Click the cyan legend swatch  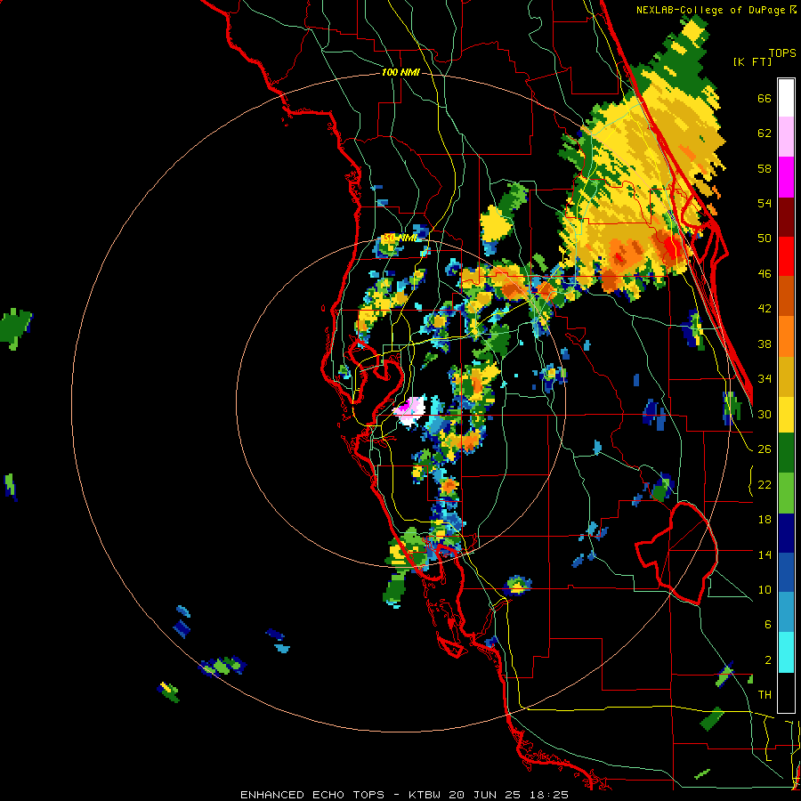[786, 652]
